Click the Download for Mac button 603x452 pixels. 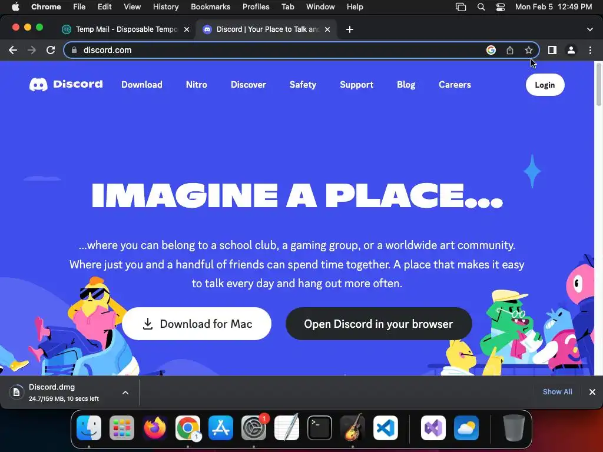197,324
